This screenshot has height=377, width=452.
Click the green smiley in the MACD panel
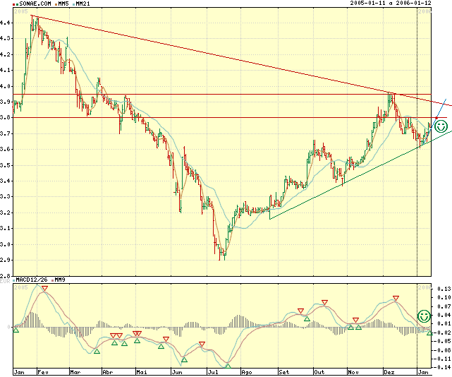point(424,316)
